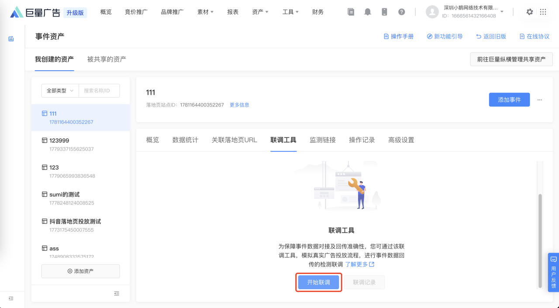Switch to 高级设置 tab
The width and height of the screenshot is (559, 308).
[x=401, y=140]
